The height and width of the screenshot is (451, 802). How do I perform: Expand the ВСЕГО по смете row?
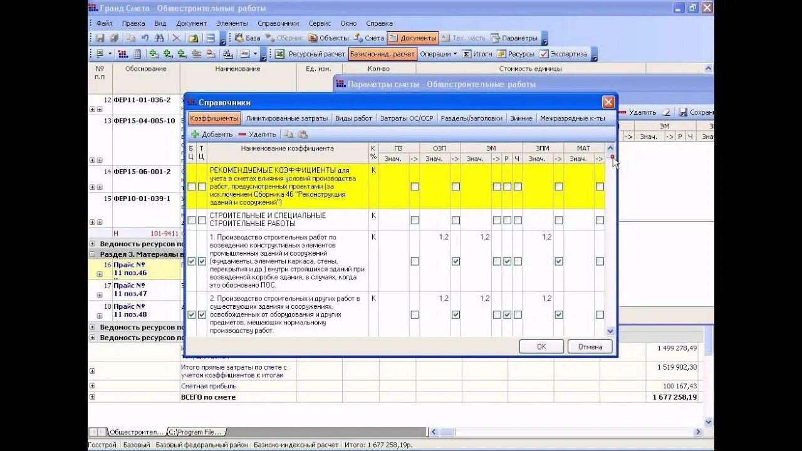coord(92,397)
